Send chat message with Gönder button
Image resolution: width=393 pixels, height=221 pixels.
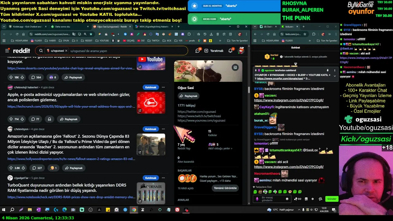[332, 199]
